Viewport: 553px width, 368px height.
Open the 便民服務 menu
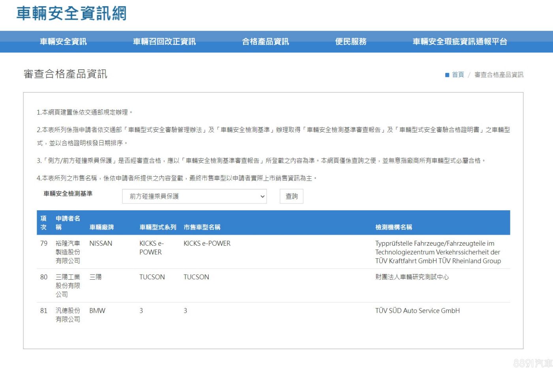[351, 41]
